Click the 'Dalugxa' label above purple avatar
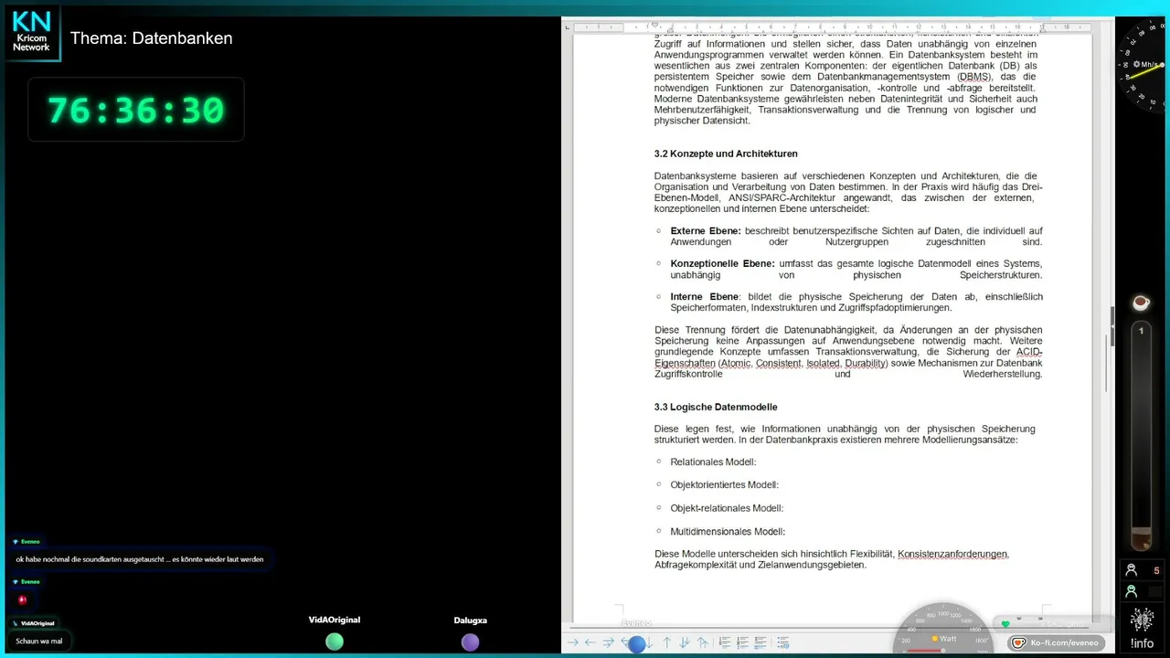The image size is (1170, 658). click(x=470, y=621)
